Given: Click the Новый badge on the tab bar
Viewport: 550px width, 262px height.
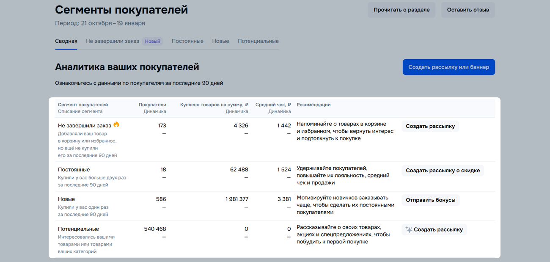Looking at the screenshot, I should click(153, 41).
